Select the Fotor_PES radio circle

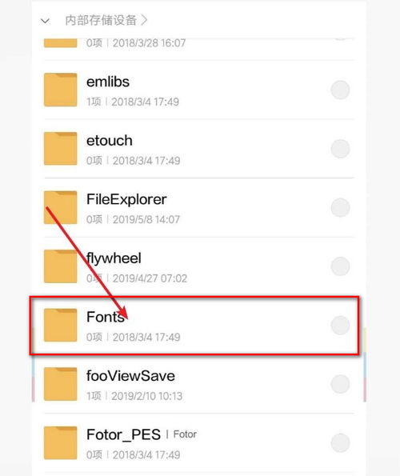(x=340, y=443)
